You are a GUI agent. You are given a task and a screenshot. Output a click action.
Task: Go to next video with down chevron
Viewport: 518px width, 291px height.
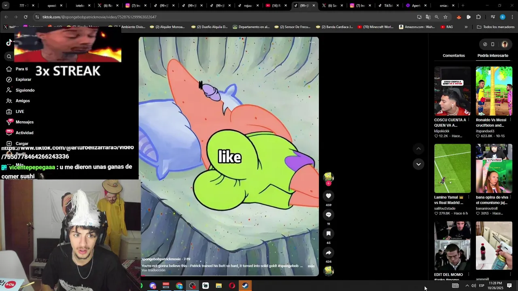418,164
